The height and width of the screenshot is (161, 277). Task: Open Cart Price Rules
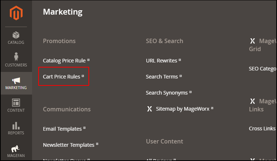point(62,77)
